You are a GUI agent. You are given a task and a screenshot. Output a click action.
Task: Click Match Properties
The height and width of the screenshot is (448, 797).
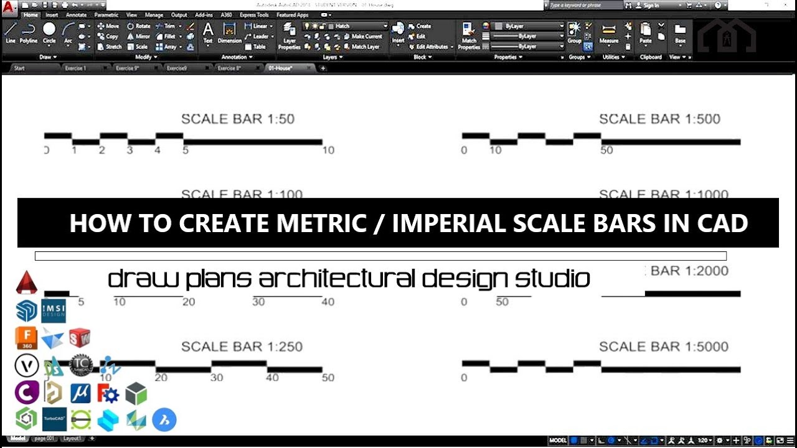click(x=469, y=35)
